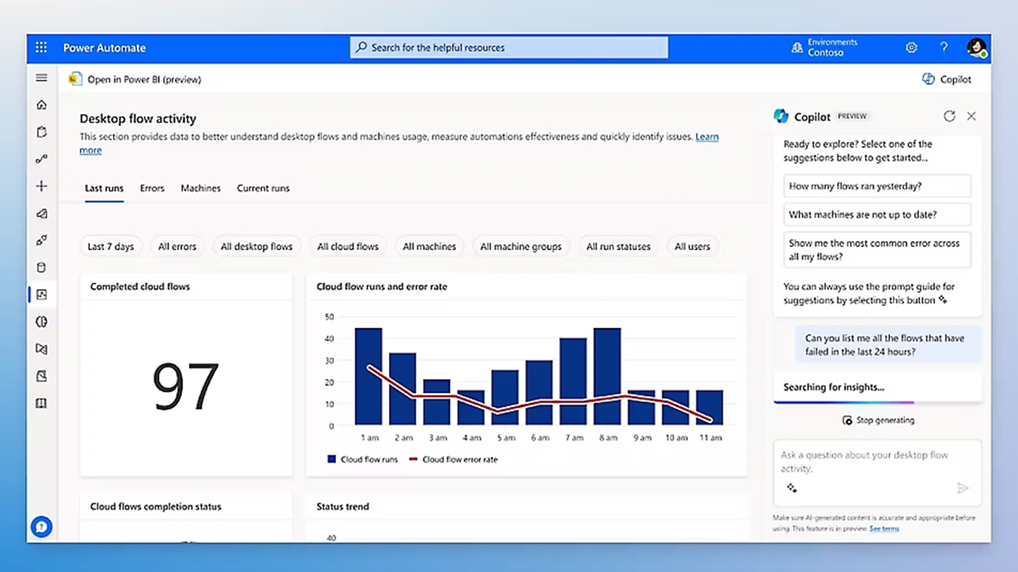Open the See terms link
This screenshot has width=1018, height=572.
[884, 529]
